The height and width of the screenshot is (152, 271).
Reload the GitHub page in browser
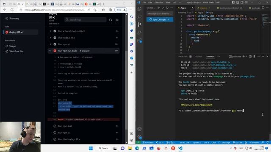(12, 10)
